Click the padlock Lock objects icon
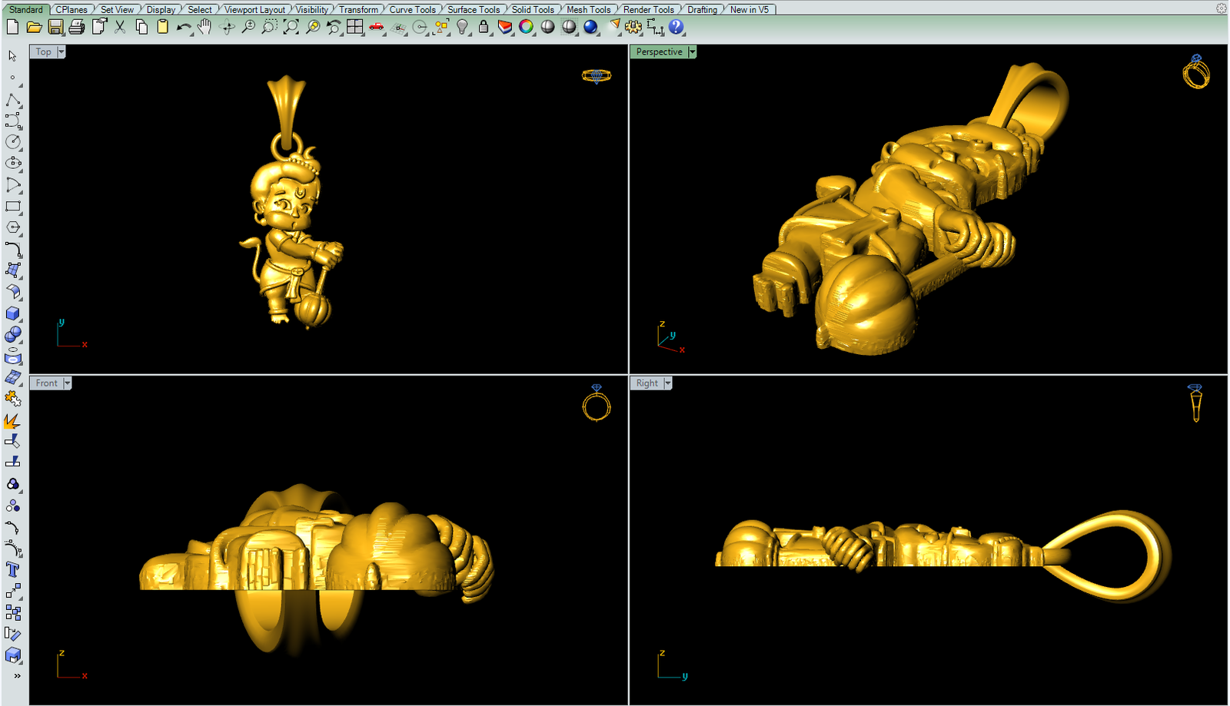The width and height of the screenshot is (1230, 706). tap(484, 27)
